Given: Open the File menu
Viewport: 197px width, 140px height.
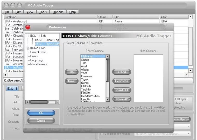Looking at the screenshot, I should coord(7,12).
